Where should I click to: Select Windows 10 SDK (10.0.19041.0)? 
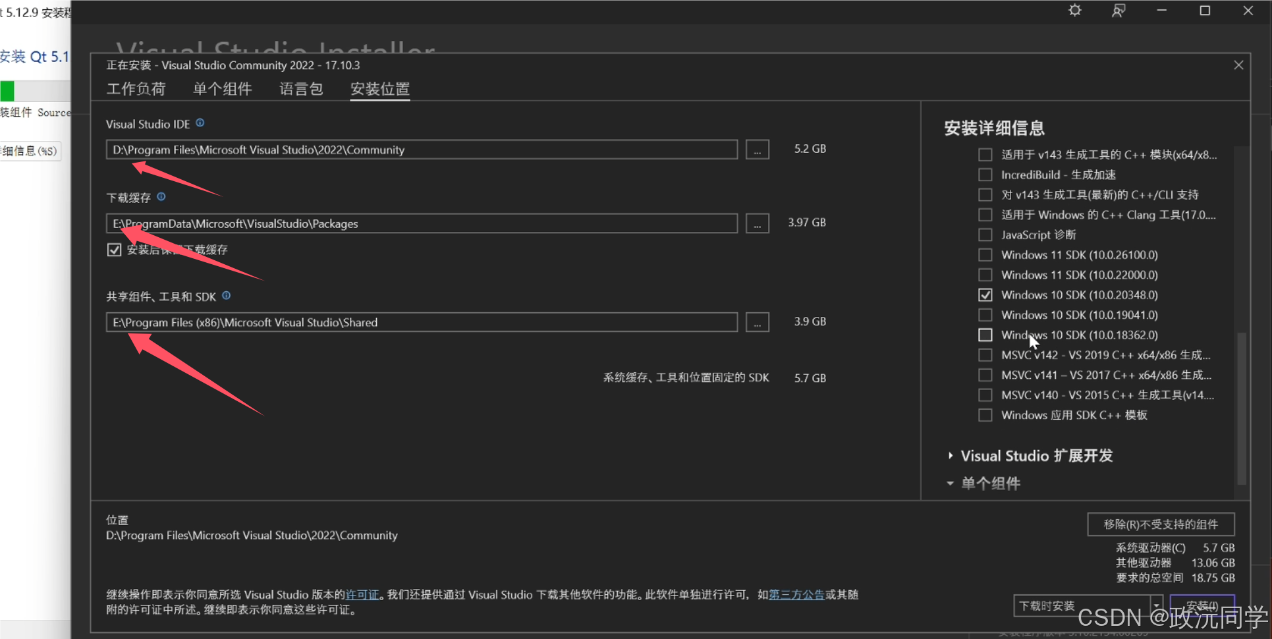pos(985,315)
